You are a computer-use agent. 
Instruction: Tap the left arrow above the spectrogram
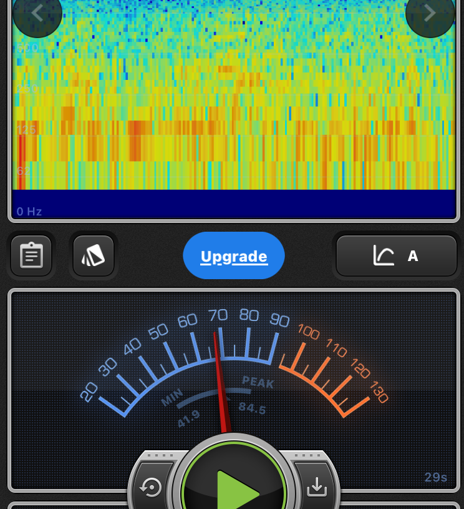[37, 13]
